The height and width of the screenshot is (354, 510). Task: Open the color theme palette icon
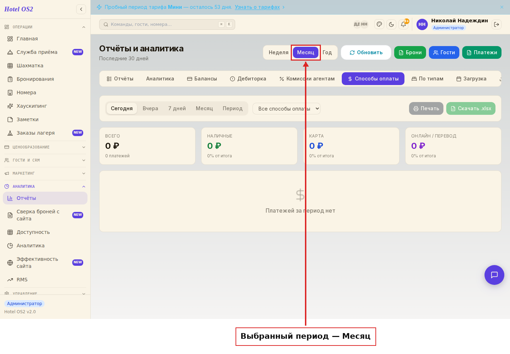pyautogui.click(x=379, y=24)
